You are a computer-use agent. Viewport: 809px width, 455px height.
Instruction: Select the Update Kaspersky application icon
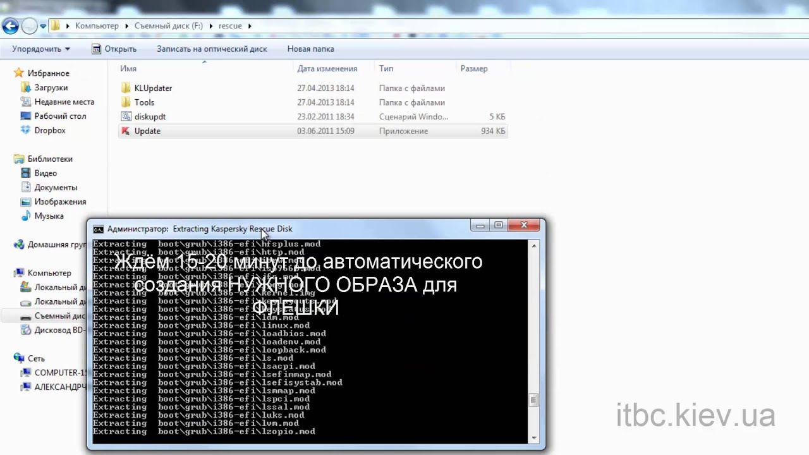click(x=125, y=131)
